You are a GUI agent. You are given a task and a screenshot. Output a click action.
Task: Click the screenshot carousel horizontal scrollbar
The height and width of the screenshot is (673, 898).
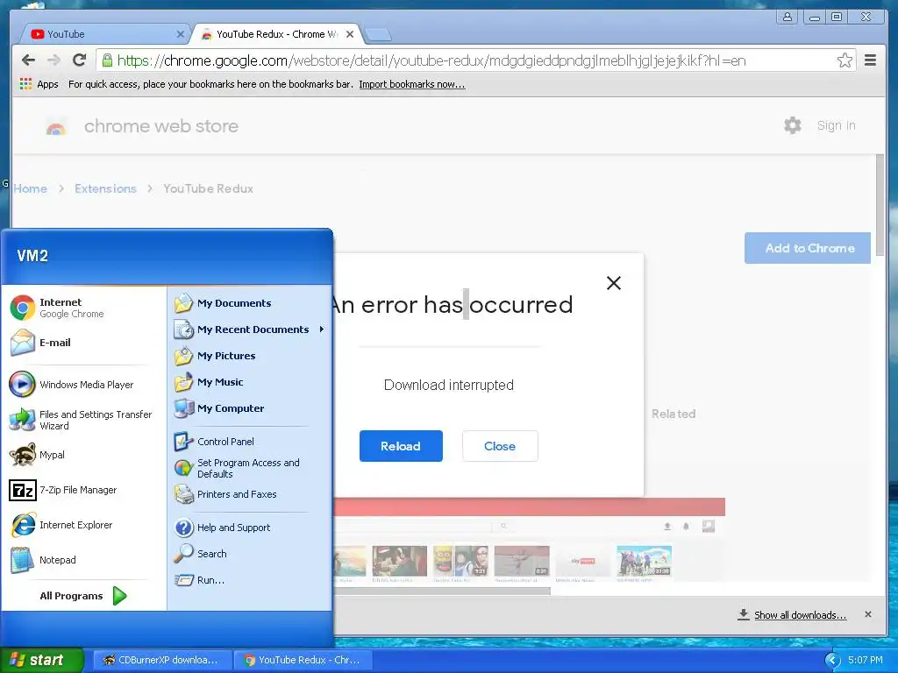pos(442,591)
